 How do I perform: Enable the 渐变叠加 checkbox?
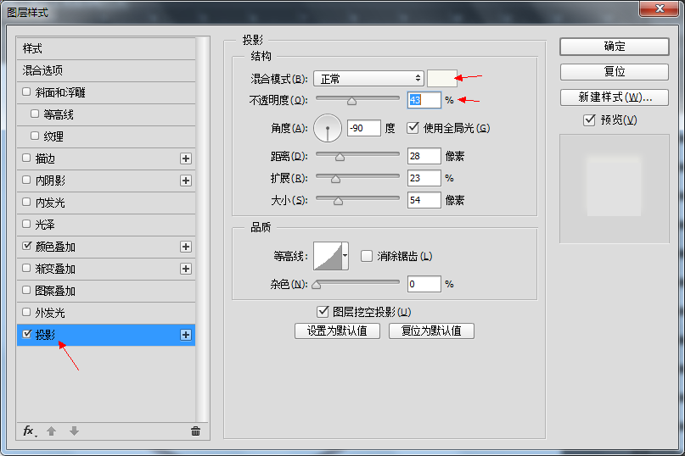26,268
